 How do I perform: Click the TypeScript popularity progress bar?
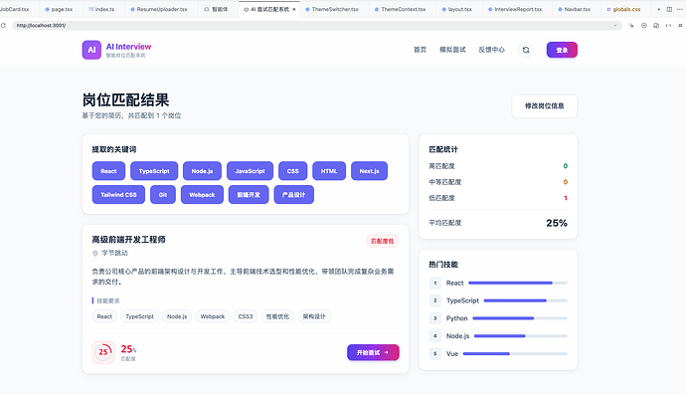[526, 300]
